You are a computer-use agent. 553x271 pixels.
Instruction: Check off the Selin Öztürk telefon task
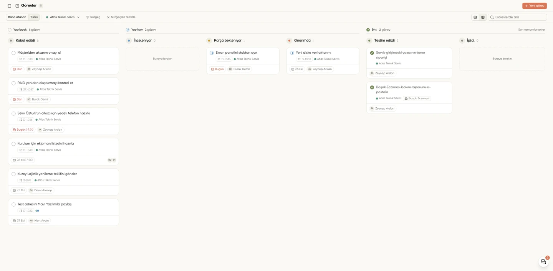pyautogui.click(x=13, y=113)
